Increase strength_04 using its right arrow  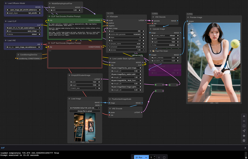(x=140, y=90)
